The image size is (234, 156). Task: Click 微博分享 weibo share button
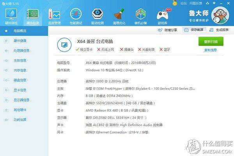pos(167,30)
